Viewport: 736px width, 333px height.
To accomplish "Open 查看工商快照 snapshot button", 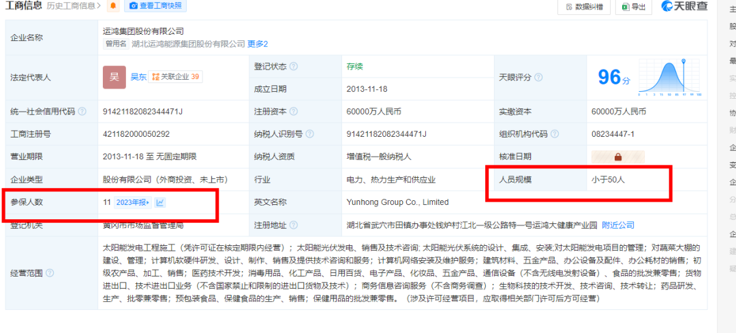I will (155, 5).
